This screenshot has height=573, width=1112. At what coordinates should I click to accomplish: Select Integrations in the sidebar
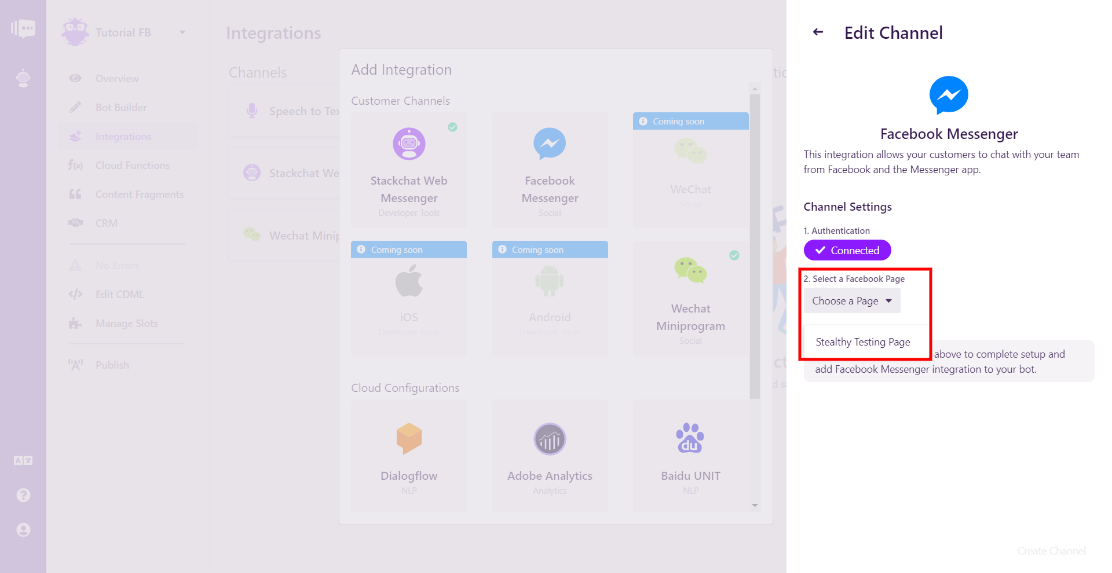tap(127, 137)
